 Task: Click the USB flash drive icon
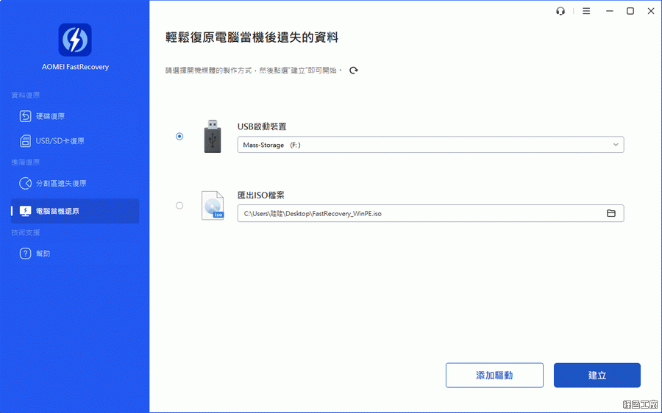pyautogui.click(x=213, y=135)
